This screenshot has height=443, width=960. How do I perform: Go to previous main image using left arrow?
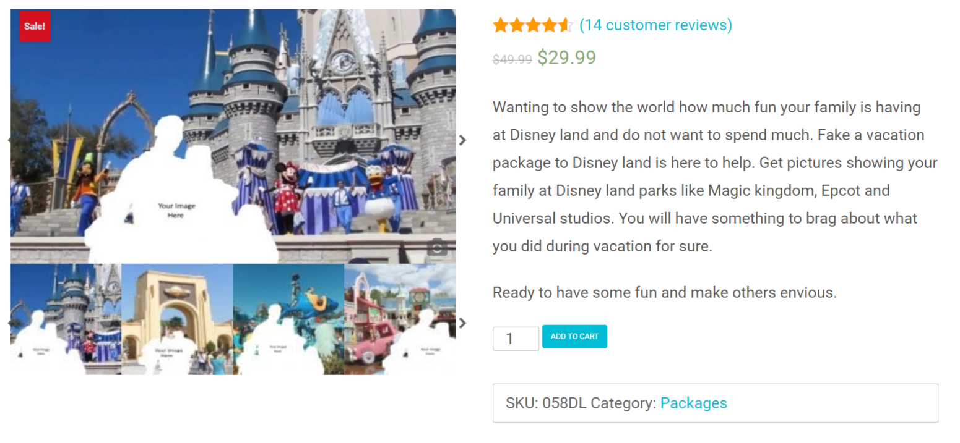(x=10, y=140)
